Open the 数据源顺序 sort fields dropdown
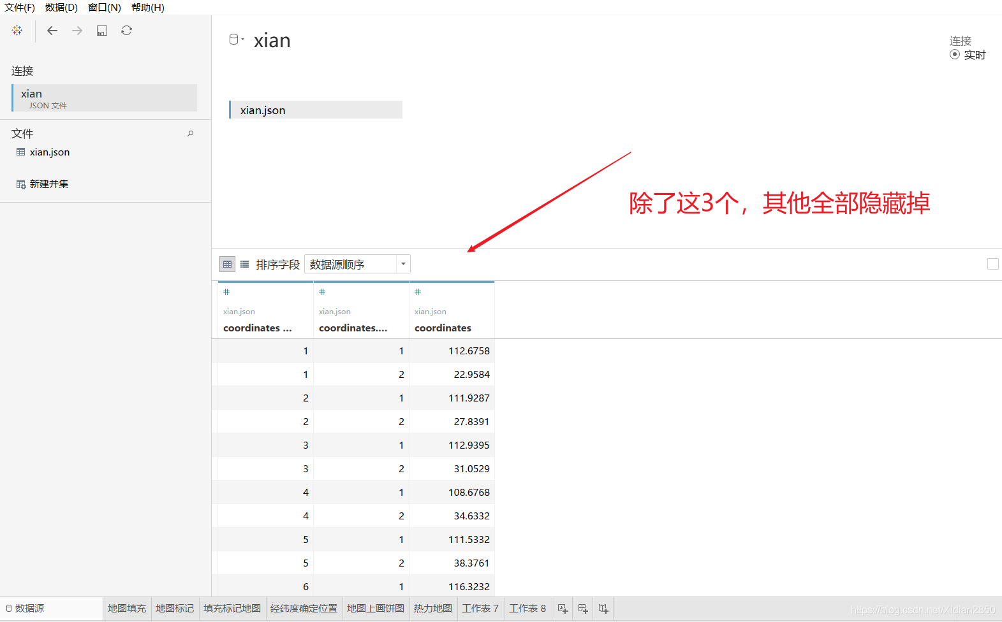The width and height of the screenshot is (1002, 622). (x=357, y=264)
